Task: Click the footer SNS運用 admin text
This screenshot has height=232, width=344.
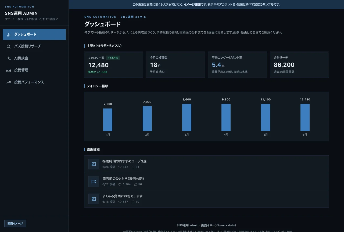Action: 206,225
